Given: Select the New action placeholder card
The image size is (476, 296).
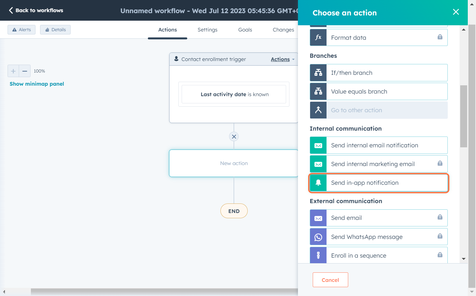Looking at the screenshot, I should click(x=234, y=163).
